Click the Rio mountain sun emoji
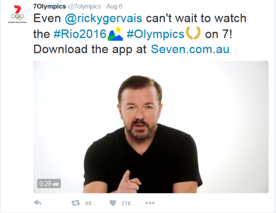Image resolution: width=276 pixels, height=213 pixels. [x=116, y=33]
